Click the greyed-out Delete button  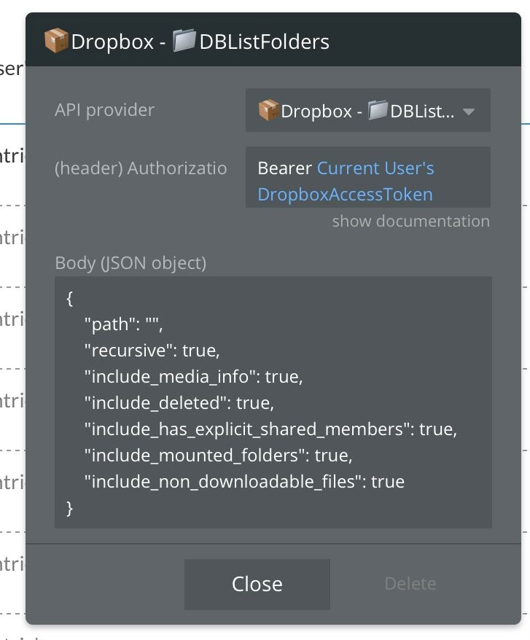410,584
